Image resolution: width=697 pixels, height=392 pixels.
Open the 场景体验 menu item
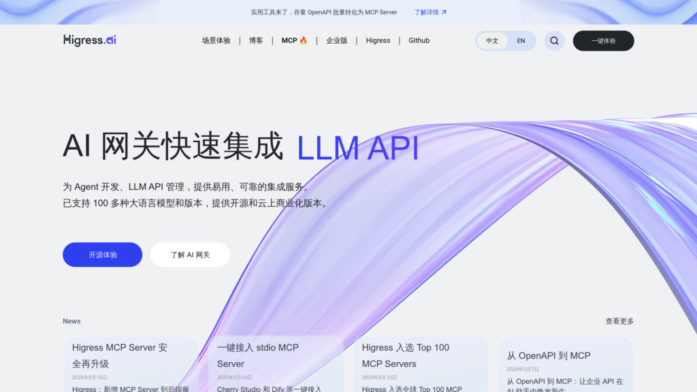pos(215,40)
